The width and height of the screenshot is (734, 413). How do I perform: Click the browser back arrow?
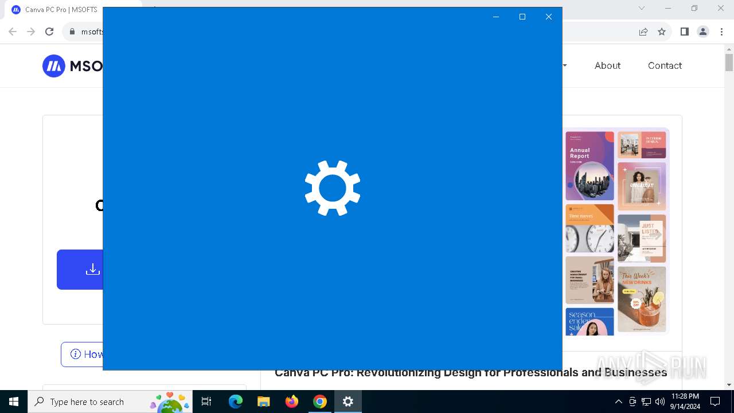(13, 32)
